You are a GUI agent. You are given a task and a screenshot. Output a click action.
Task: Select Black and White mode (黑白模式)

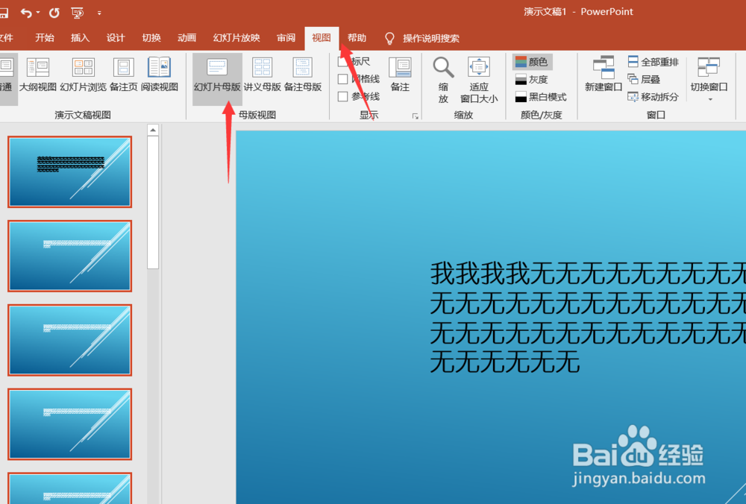point(541,97)
